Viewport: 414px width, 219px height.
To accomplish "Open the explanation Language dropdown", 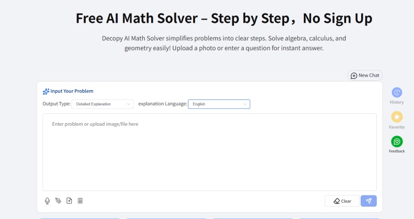I will tap(219, 104).
